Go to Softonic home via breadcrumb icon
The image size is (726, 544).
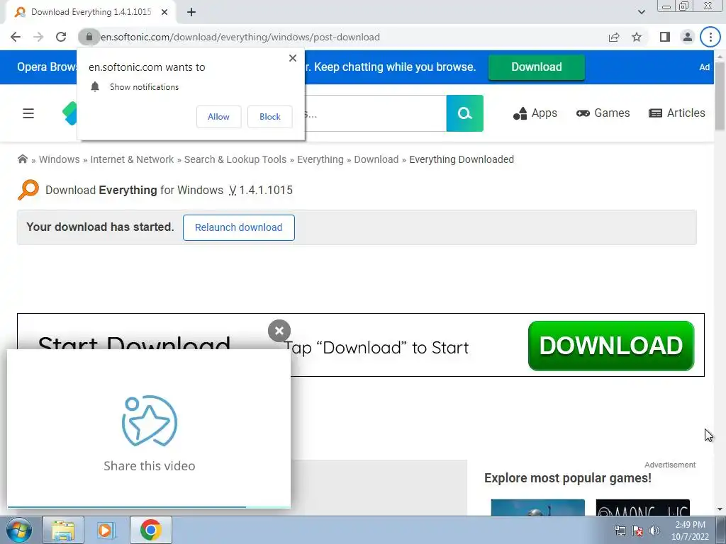[22, 159]
